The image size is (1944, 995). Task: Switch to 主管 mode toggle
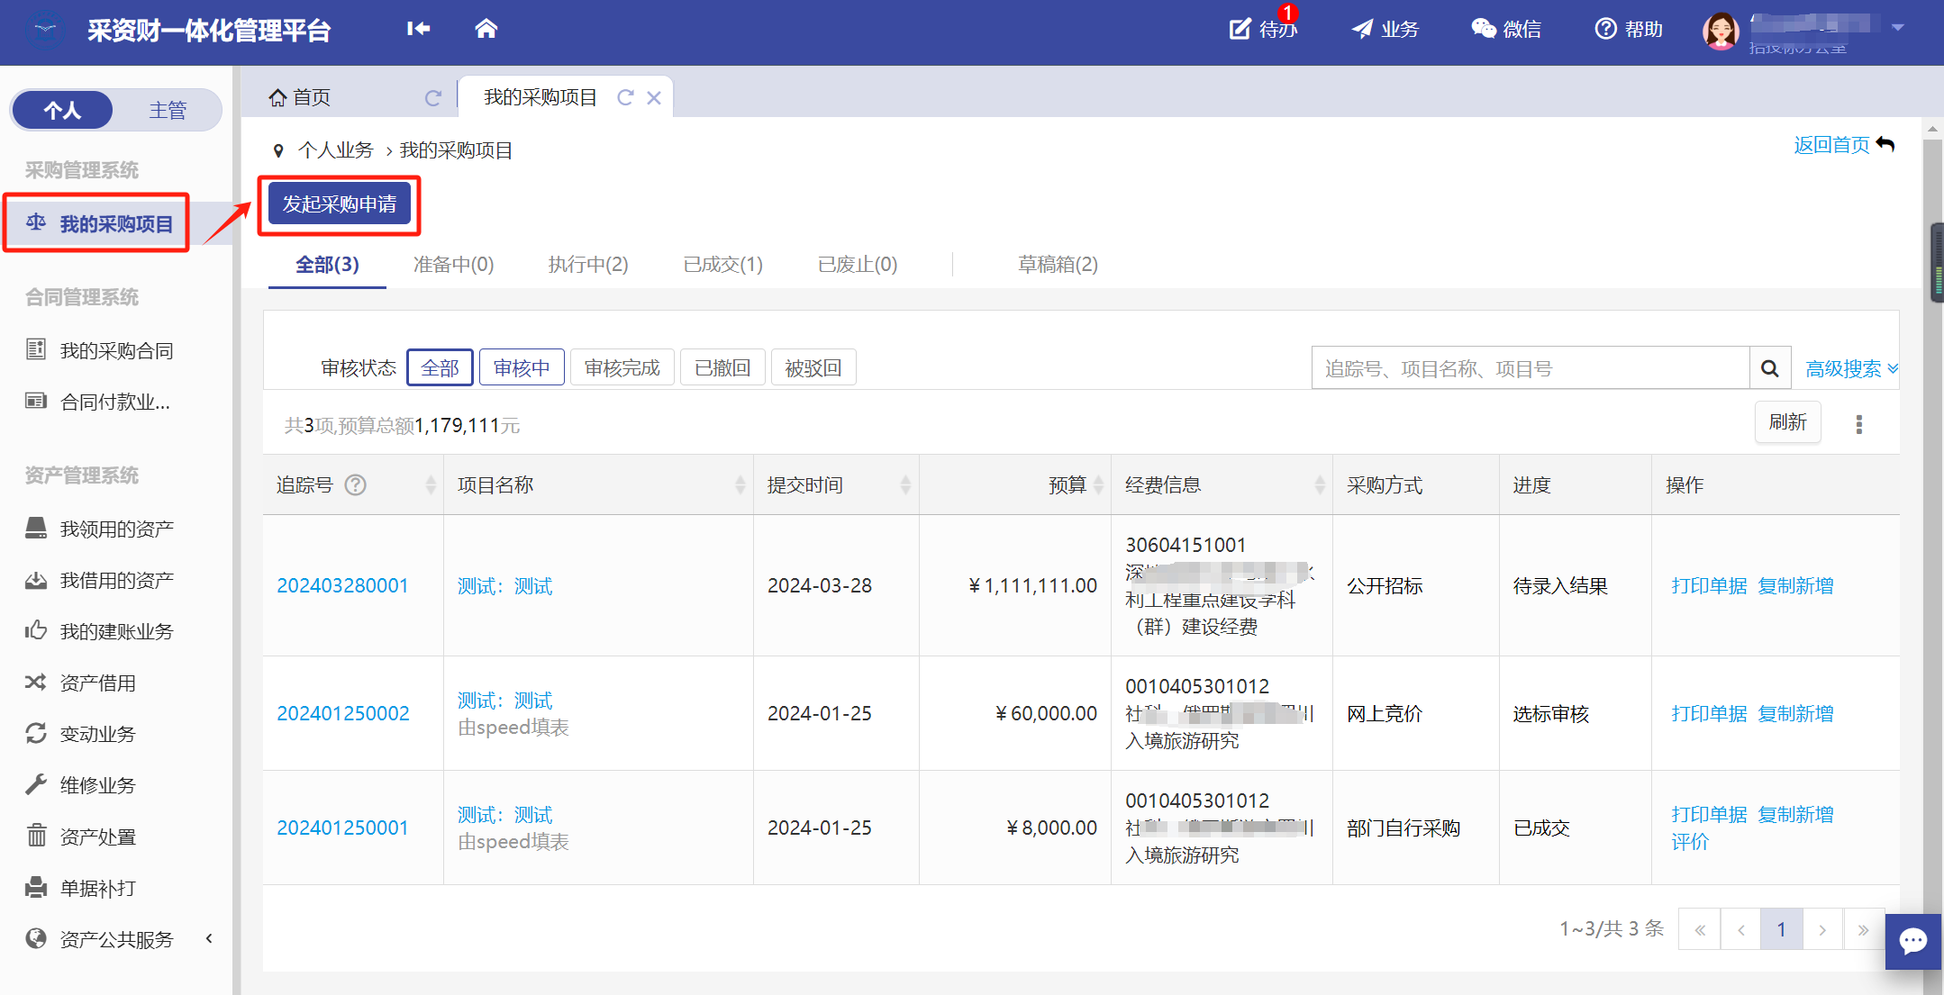point(168,110)
